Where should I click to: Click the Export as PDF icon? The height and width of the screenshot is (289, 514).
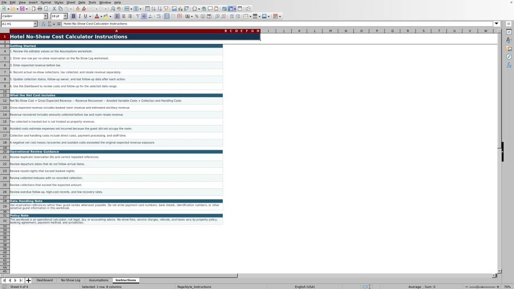point(33,9)
